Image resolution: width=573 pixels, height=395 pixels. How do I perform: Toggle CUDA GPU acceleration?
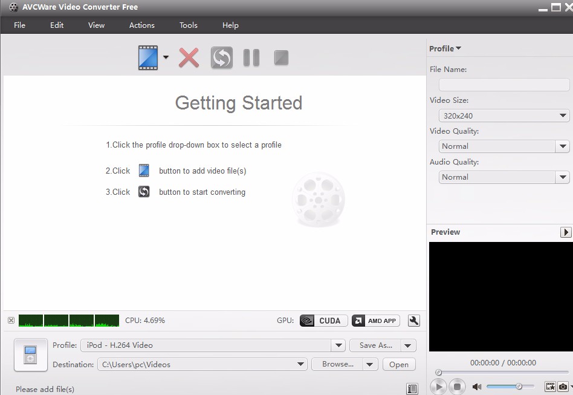coord(323,321)
